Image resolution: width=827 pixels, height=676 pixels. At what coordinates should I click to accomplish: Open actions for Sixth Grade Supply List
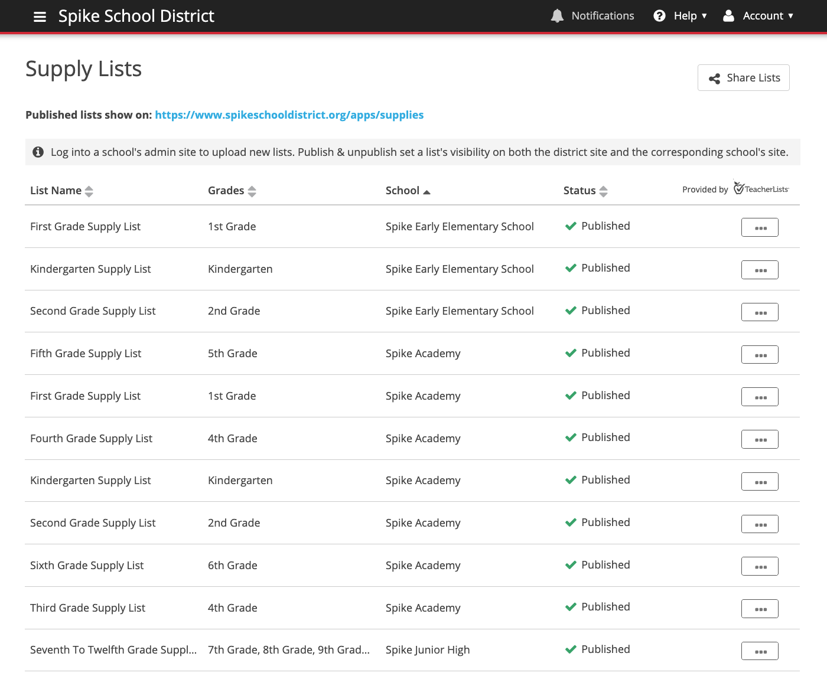coord(760,566)
